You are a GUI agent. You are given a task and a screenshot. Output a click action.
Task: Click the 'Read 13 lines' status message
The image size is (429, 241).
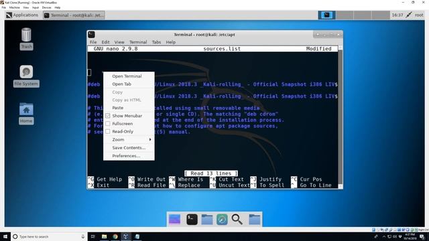click(x=211, y=173)
